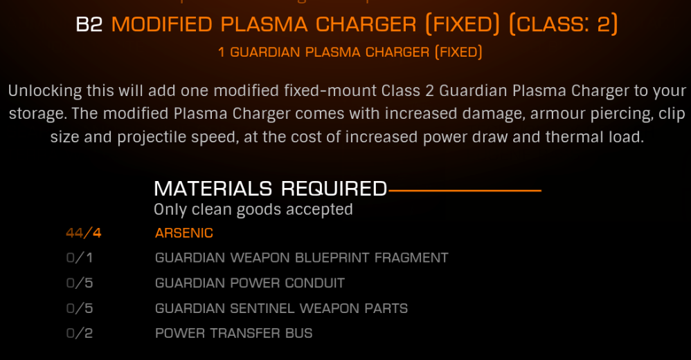Click the 44/4 Arsenic quantity
691x360 pixels.
tap(84, 233)
